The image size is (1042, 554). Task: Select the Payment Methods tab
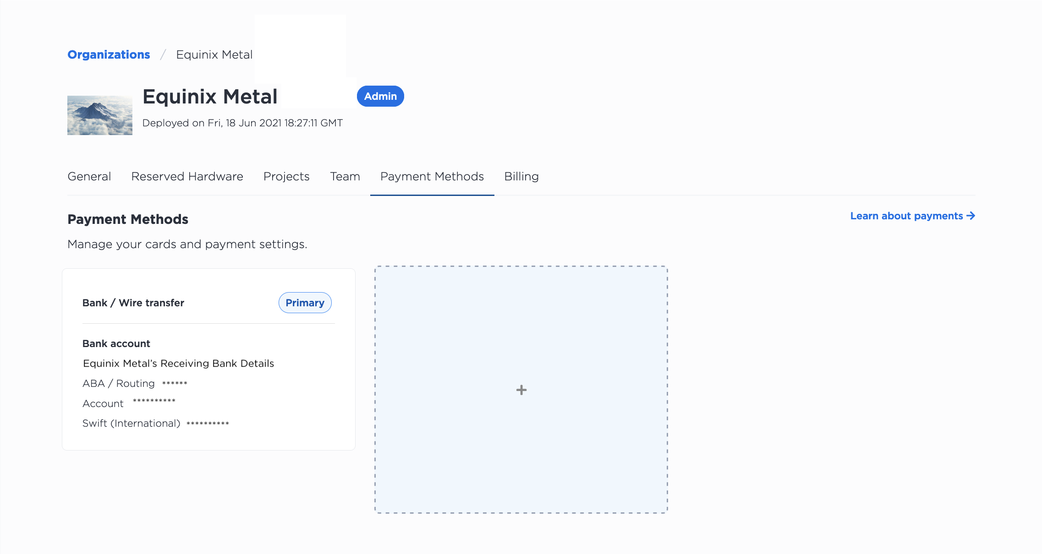(x=432, y=177)
